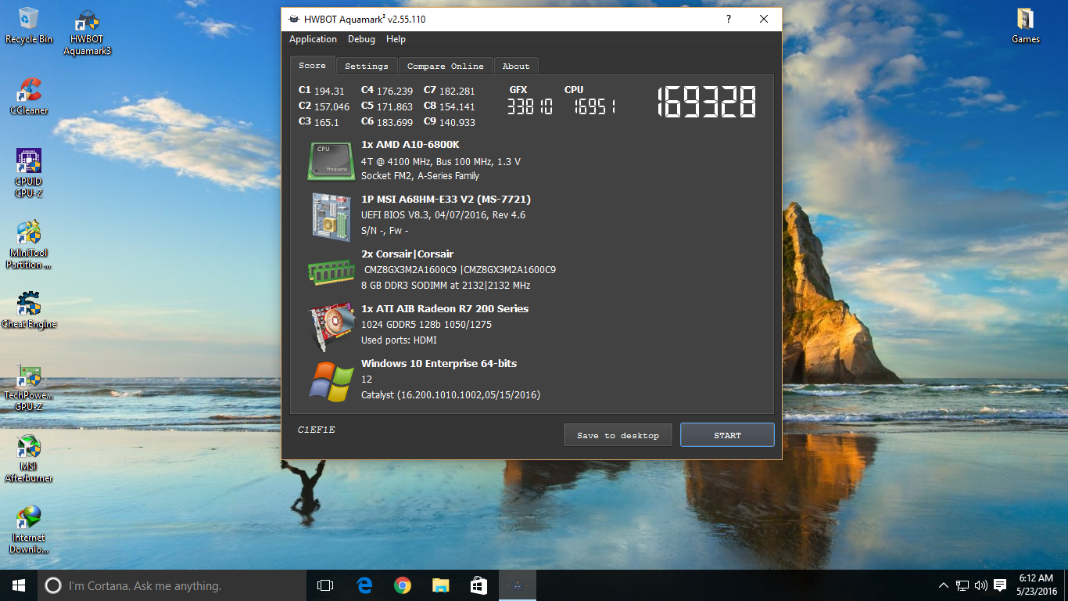Click ATI AIB Radeon R7 200 Series text

coord(445,309)
